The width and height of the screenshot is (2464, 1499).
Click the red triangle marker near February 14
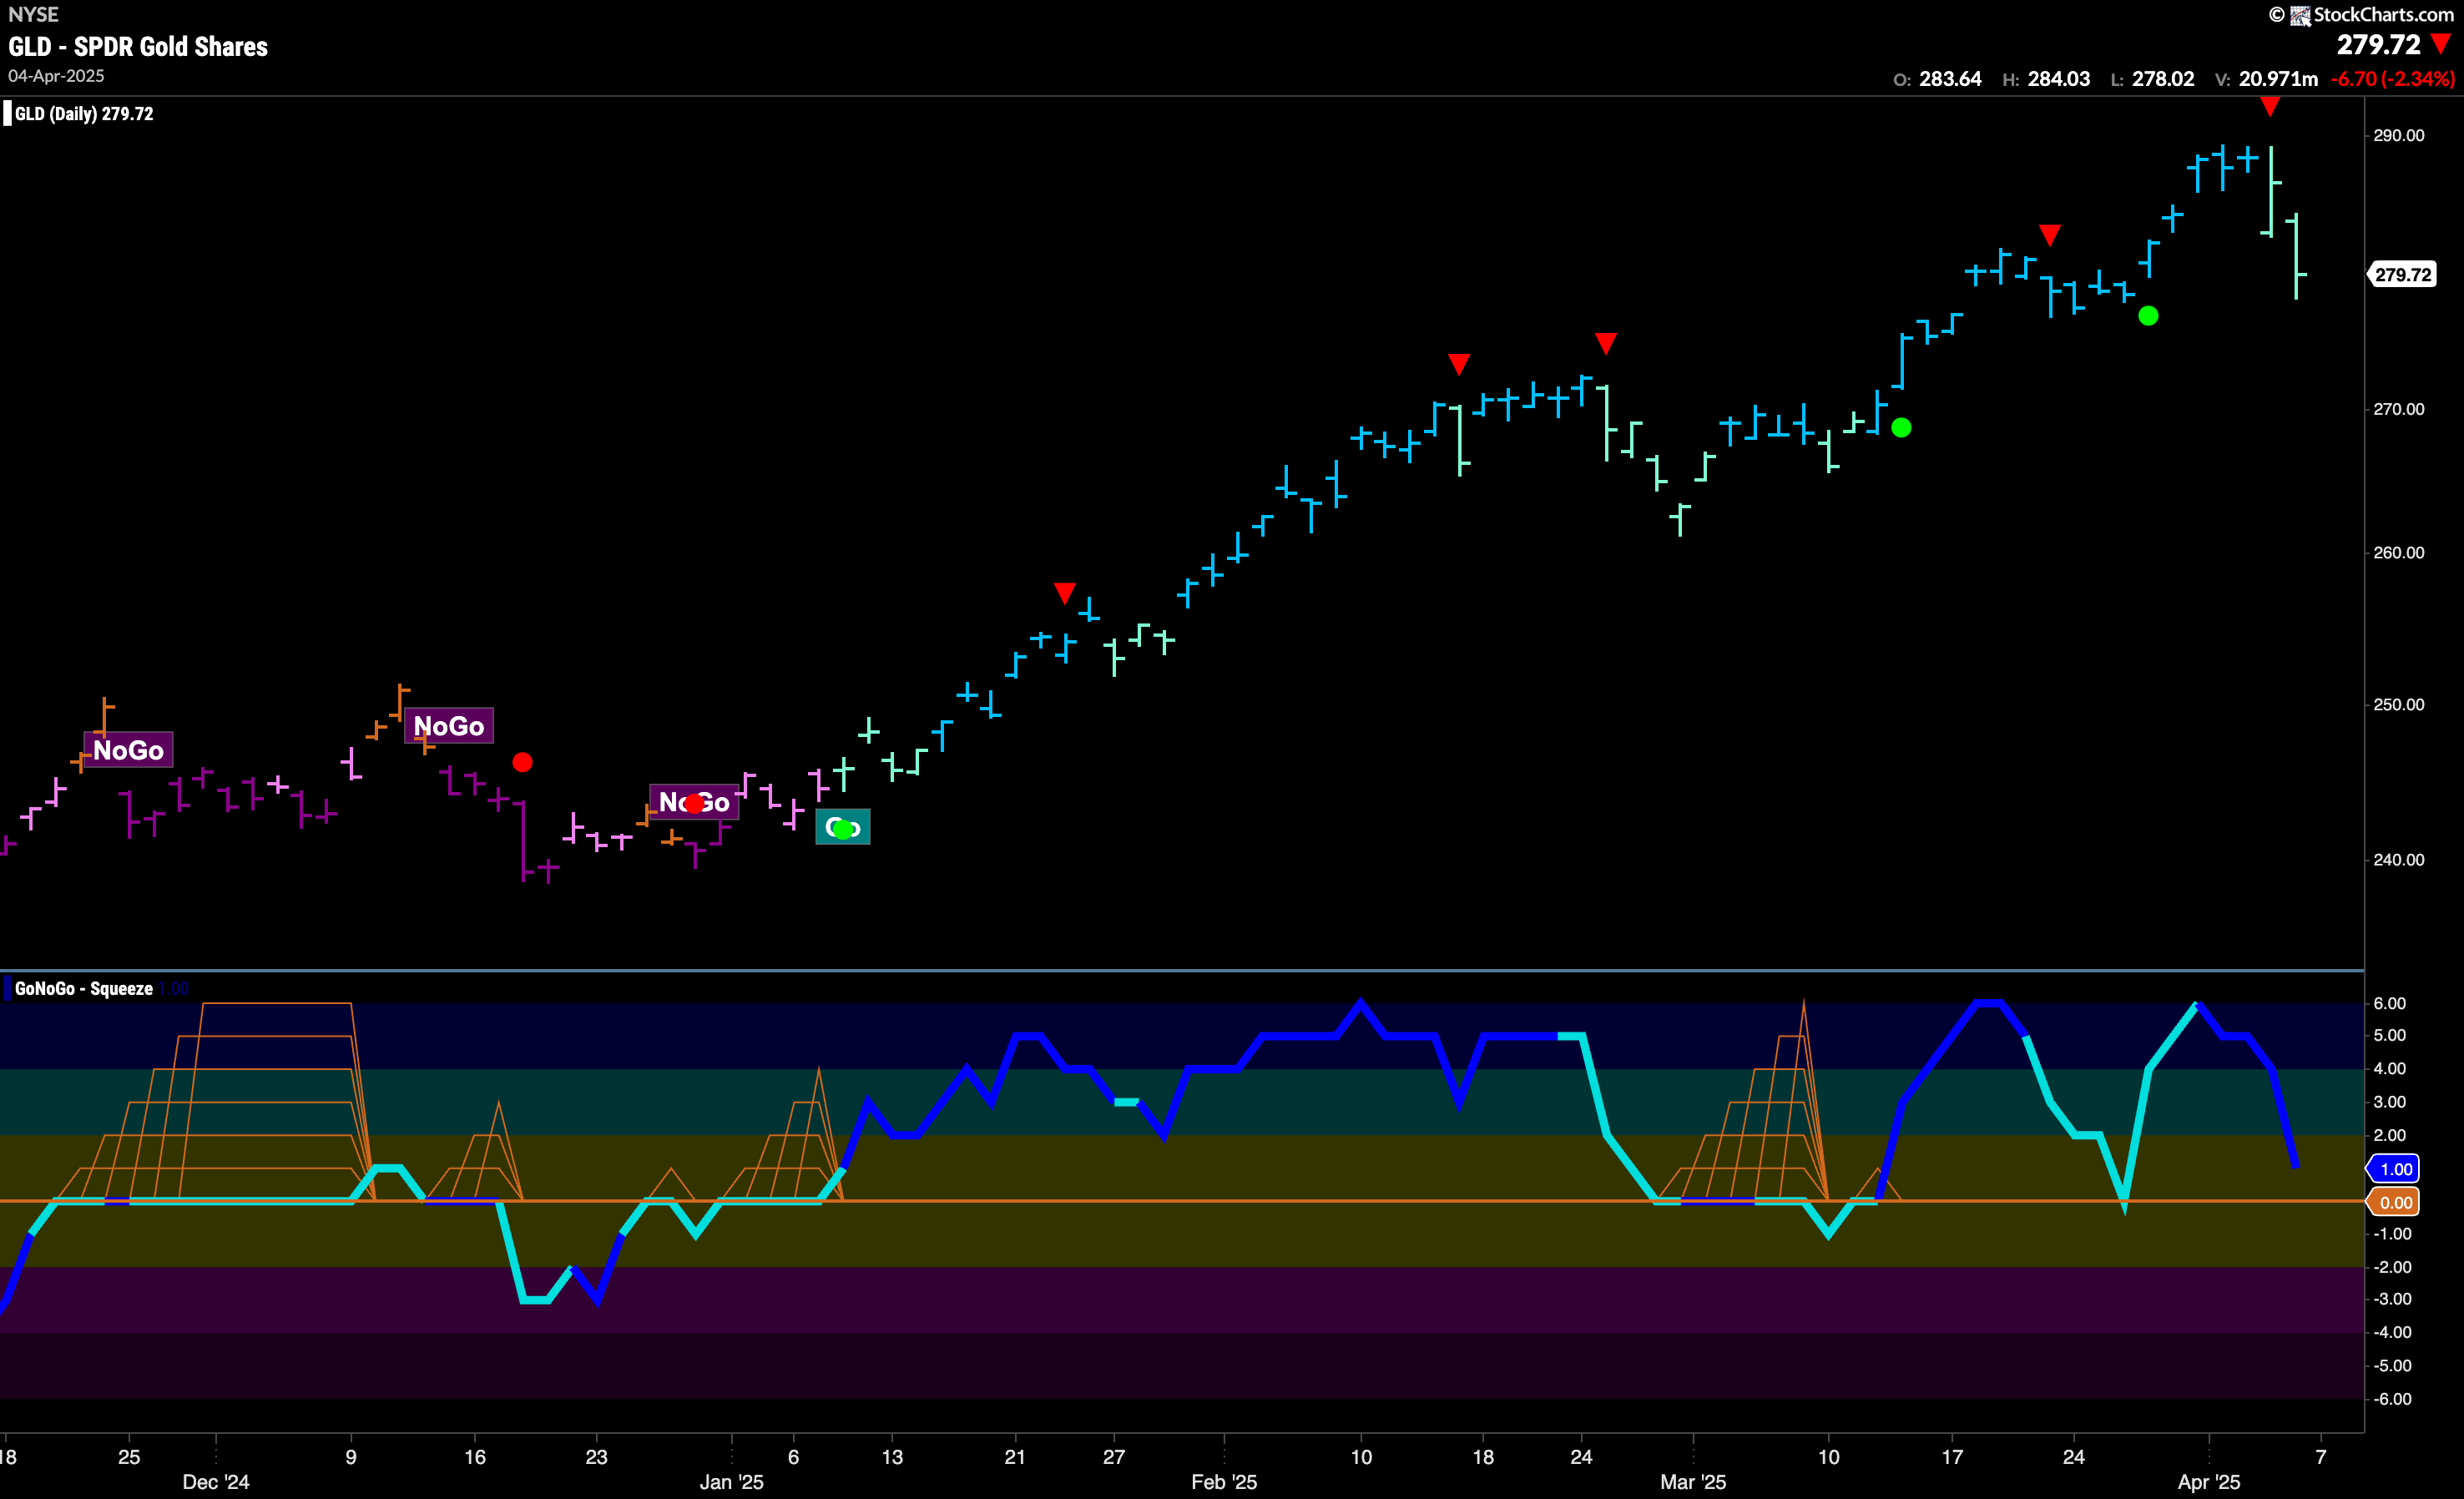(1459, 364)
